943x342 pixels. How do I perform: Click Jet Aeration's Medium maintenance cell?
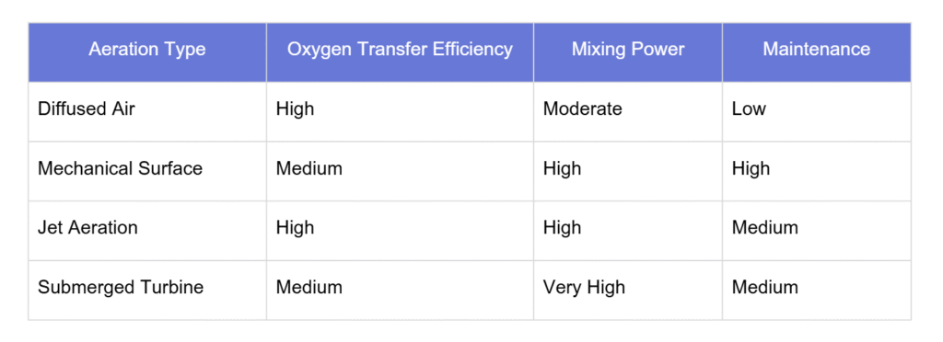(817, 231)
